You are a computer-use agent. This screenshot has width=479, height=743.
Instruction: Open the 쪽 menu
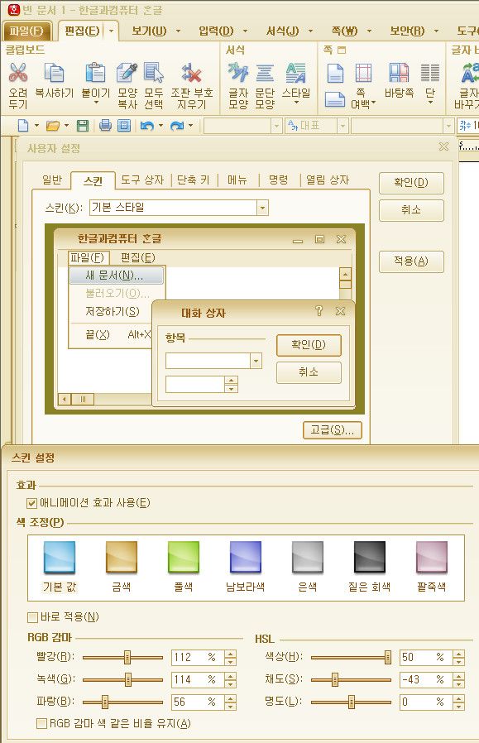tap(344, 31)
